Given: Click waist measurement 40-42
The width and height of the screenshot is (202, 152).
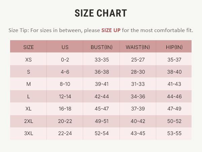Looking at the screenshot, I should pyautogui.click(x=138, y=121).
